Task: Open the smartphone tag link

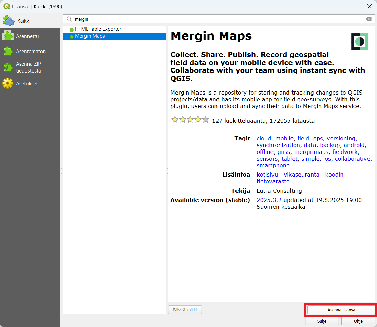Action: 273,165
